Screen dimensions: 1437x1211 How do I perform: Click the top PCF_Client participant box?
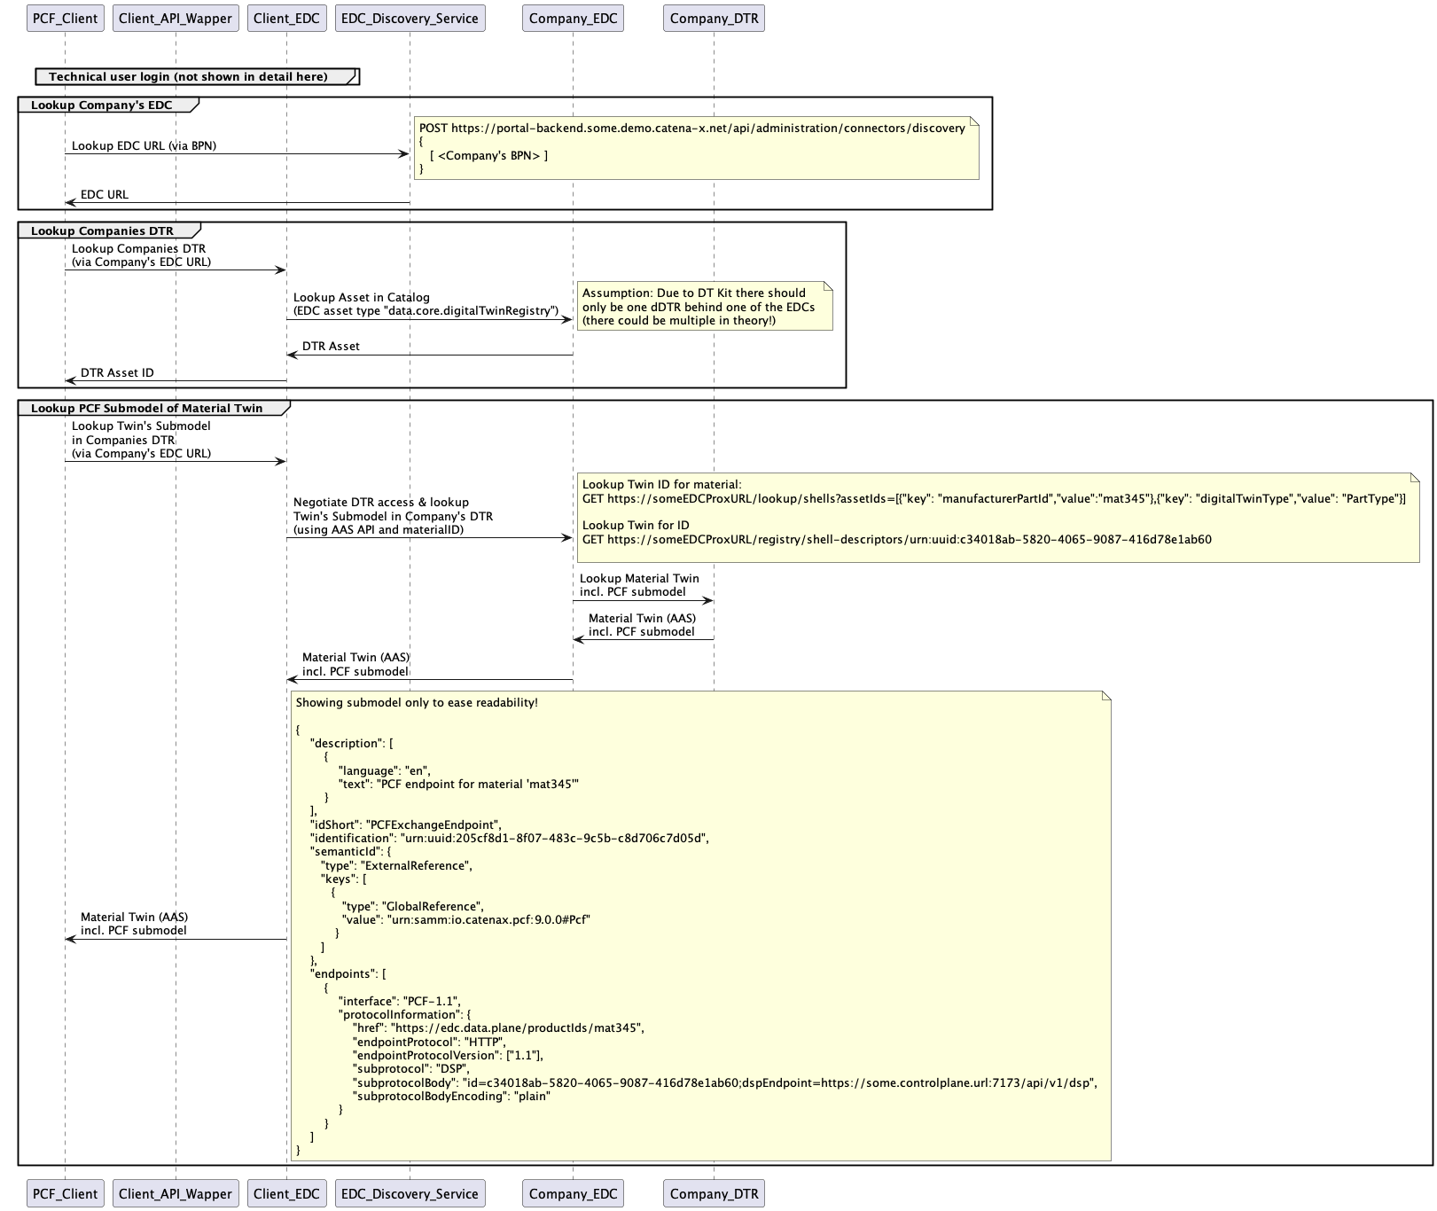coord(65,19)
